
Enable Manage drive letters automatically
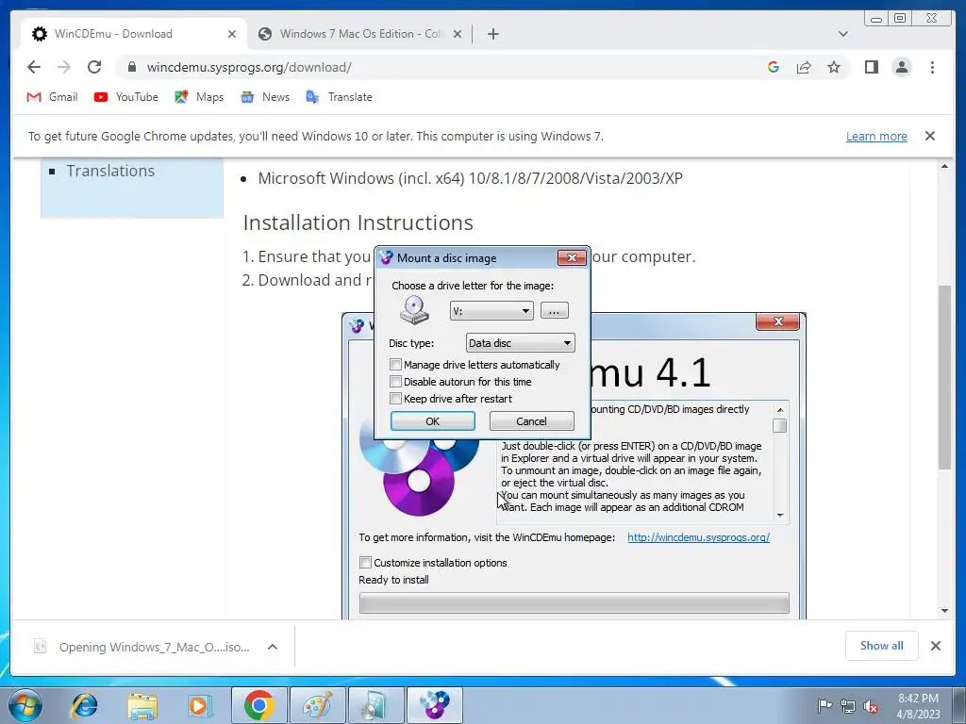coord(395,365)
